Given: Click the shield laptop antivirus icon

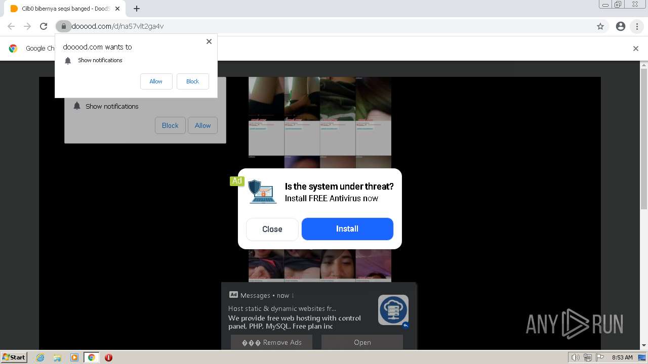Looking at the screenshot, I should pyautogui.click(x=263, y=192).
